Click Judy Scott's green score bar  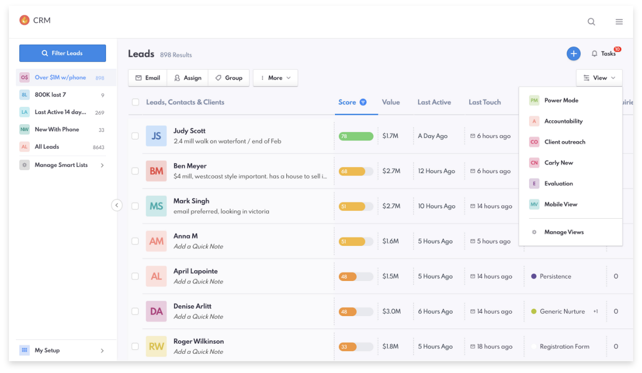[x=356, y=136]
